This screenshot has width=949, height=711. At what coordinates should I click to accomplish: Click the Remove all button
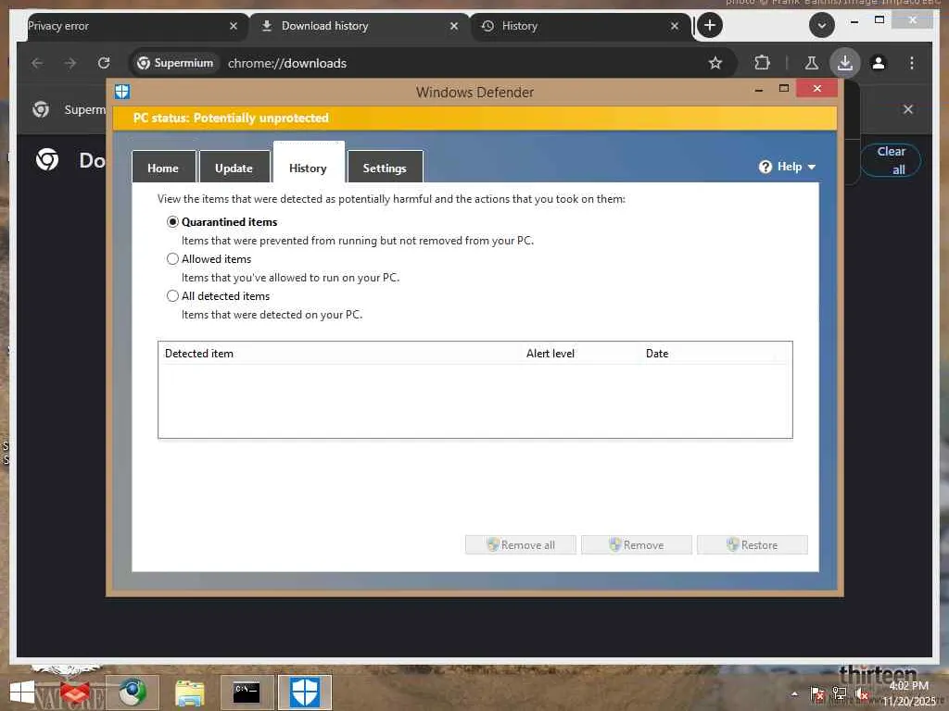click(x=521, y=544)
